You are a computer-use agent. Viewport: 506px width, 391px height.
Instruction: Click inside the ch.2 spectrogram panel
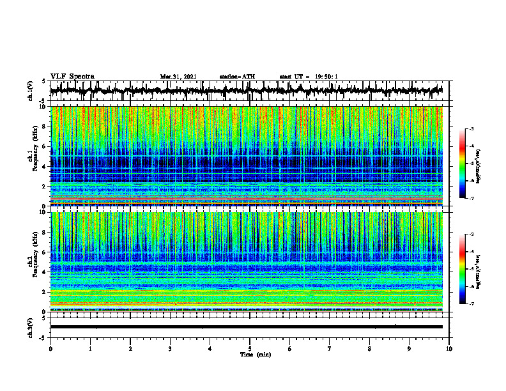pyautogui.click(x=247, y=262)
